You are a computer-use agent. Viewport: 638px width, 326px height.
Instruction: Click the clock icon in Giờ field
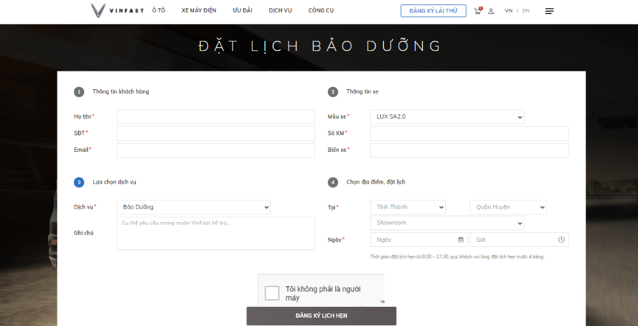point(561,240)
